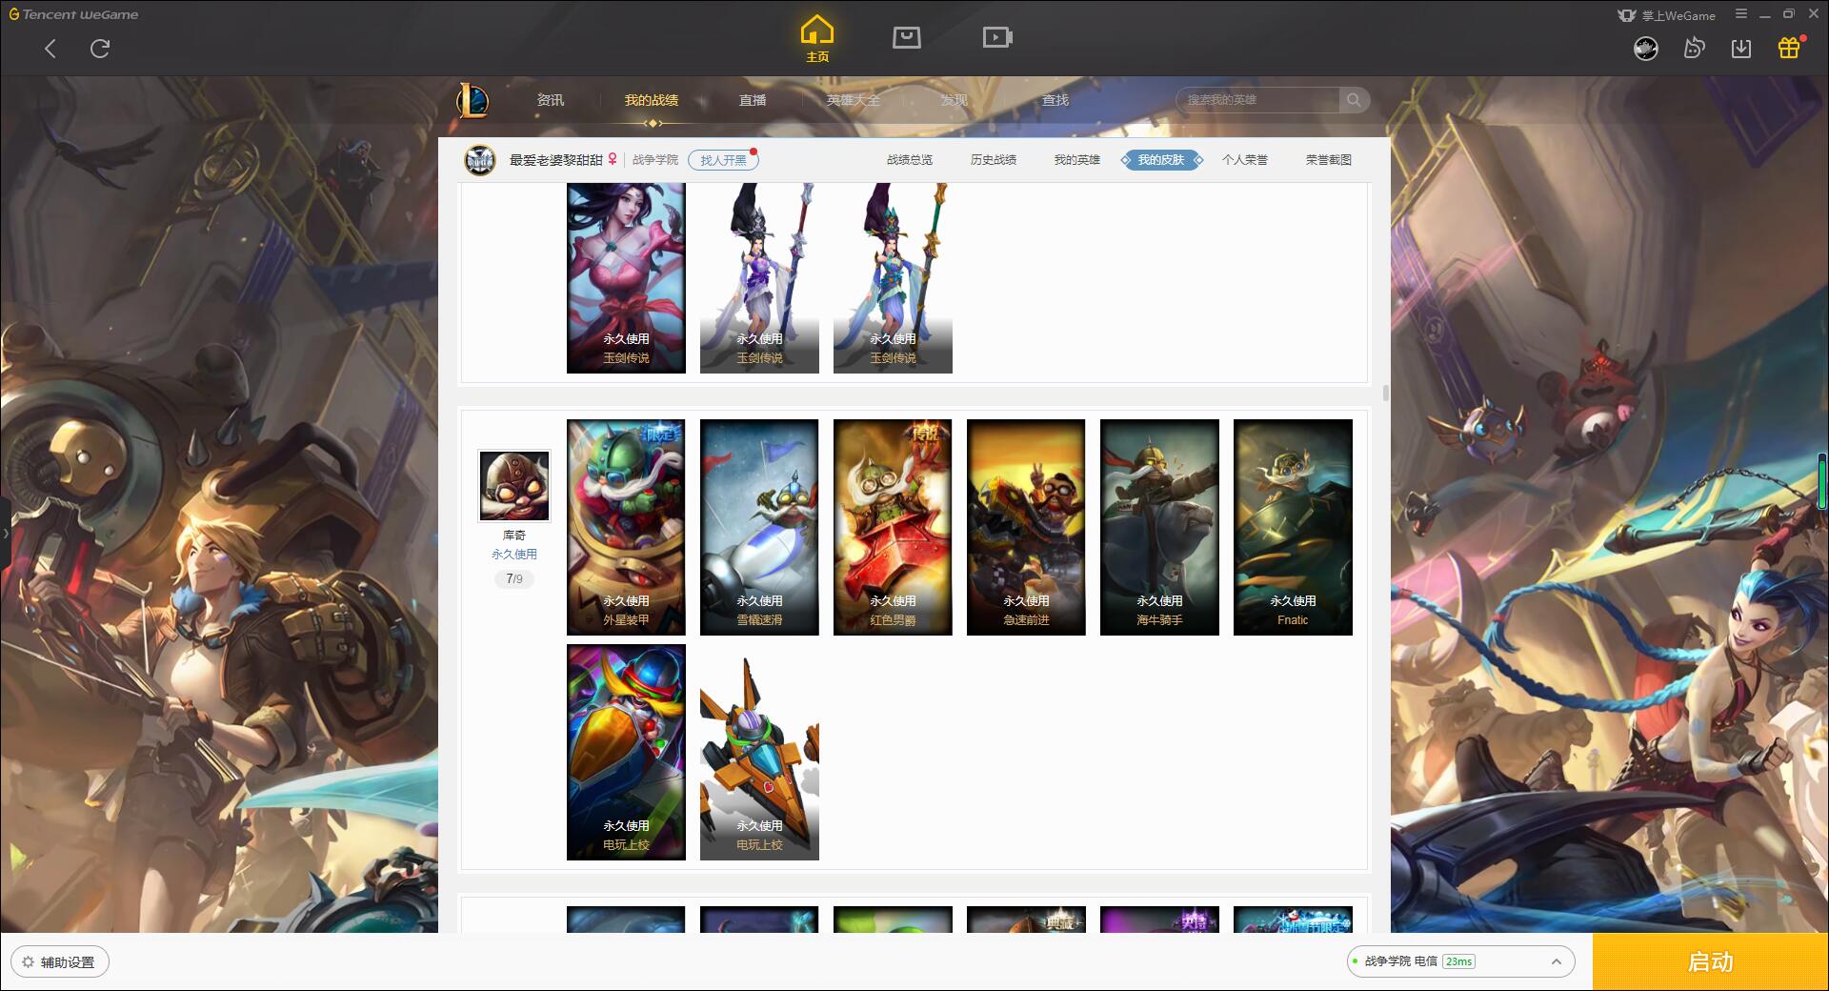Screen dimensions: 1829x991
Task: Click the purple 玉剑传说 chroma thumbnail
Action: pos(759,277)
